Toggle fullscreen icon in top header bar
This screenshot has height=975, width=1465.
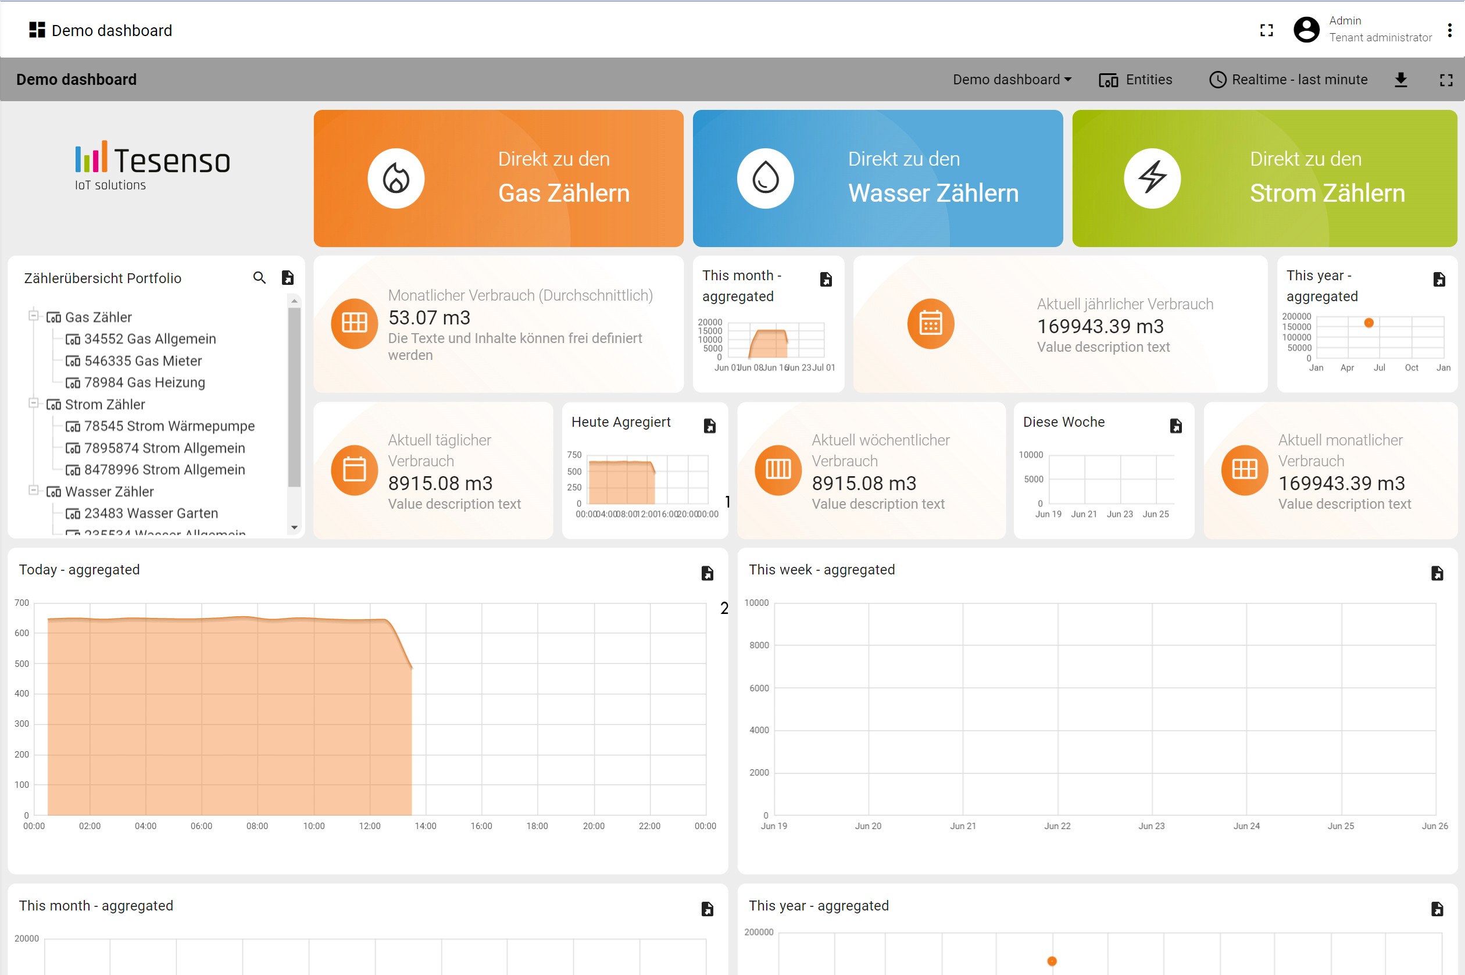(x=1266, y=30)
